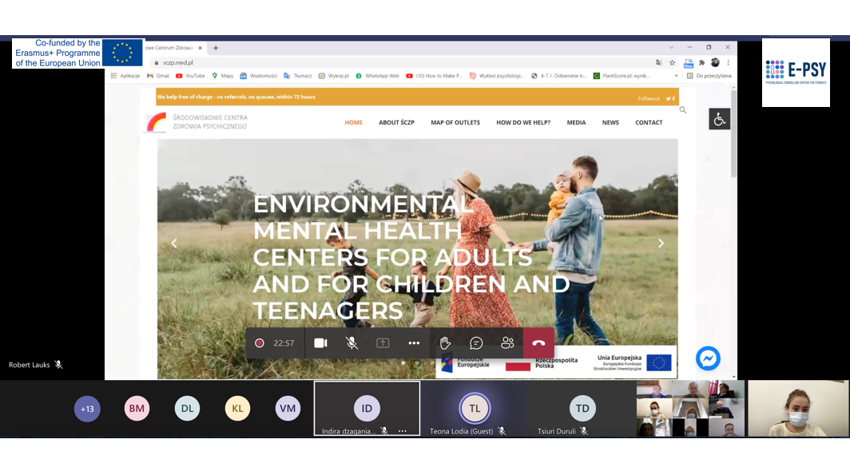
Task: Open the NEWS menu item
Action: 610,122
